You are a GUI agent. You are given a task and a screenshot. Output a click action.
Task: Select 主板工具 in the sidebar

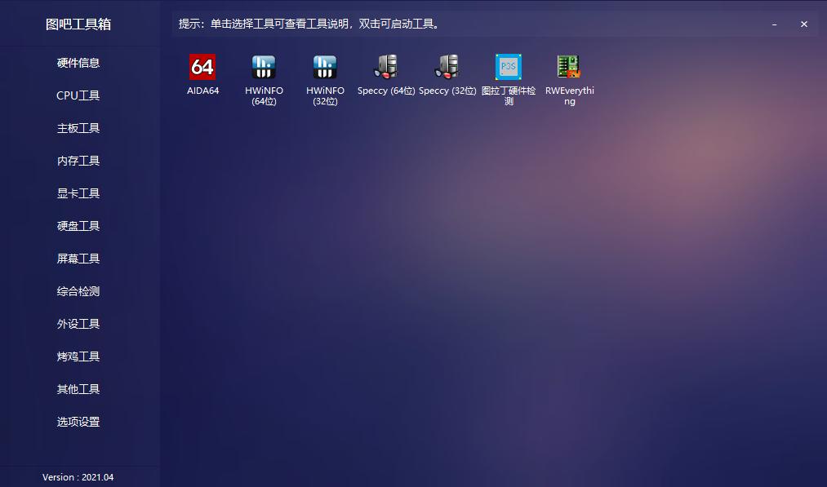(78, 127)
